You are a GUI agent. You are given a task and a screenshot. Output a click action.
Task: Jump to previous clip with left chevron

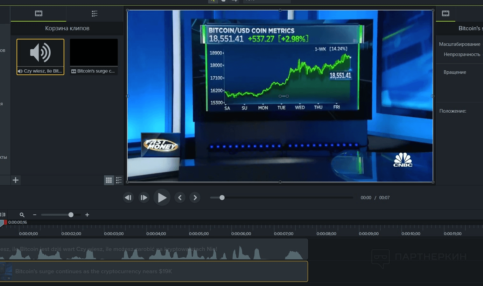pos(180,198)
